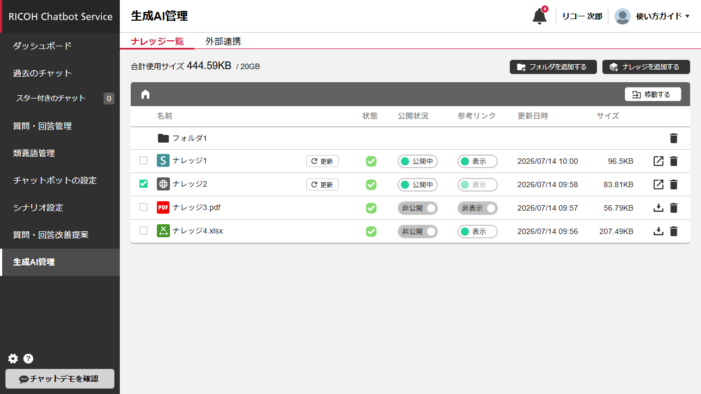Click the PDF icon of ナレッジ3.pdf
Screen dimensions: 701x394
(163, 207)
